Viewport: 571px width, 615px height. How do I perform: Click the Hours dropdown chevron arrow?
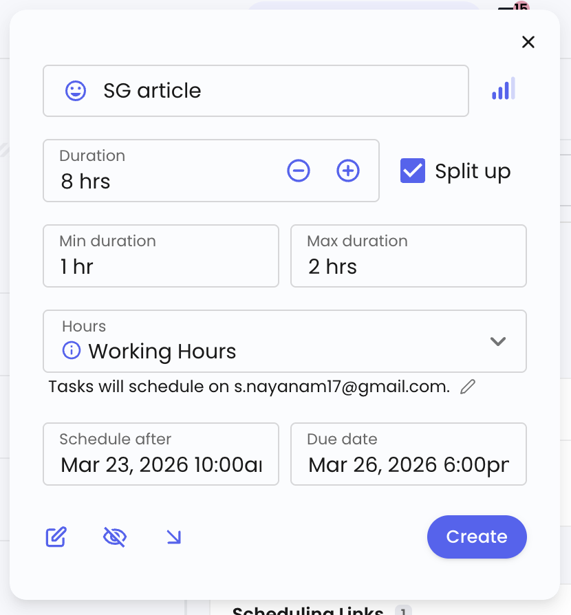tap(498, 341)
